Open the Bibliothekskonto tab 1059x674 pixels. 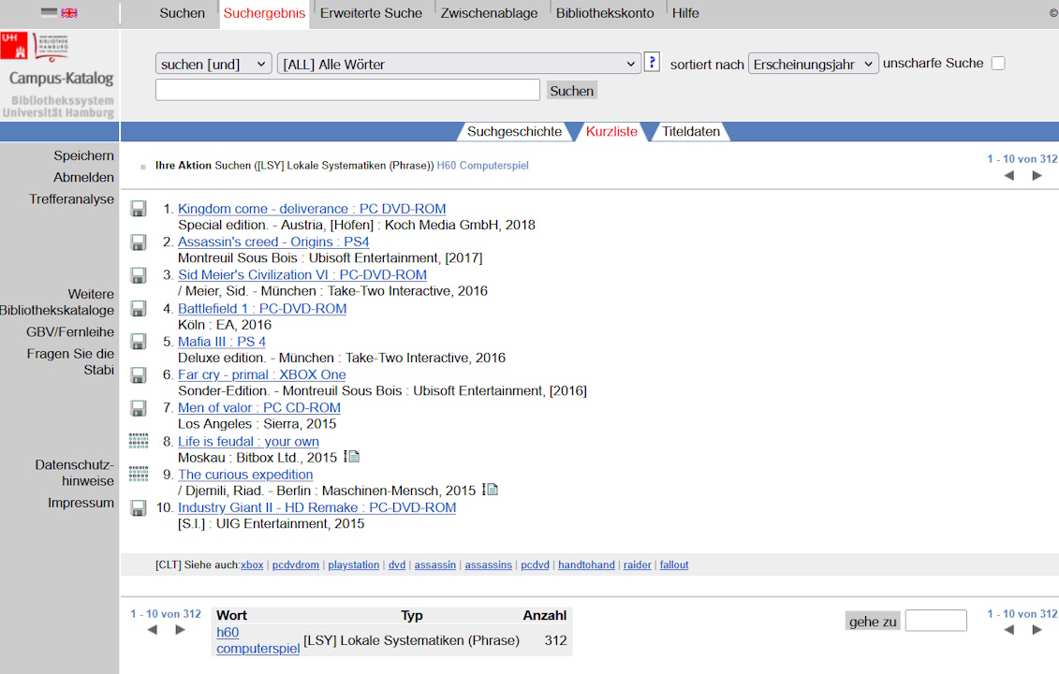pyautogui.click(x=605, y=13)
